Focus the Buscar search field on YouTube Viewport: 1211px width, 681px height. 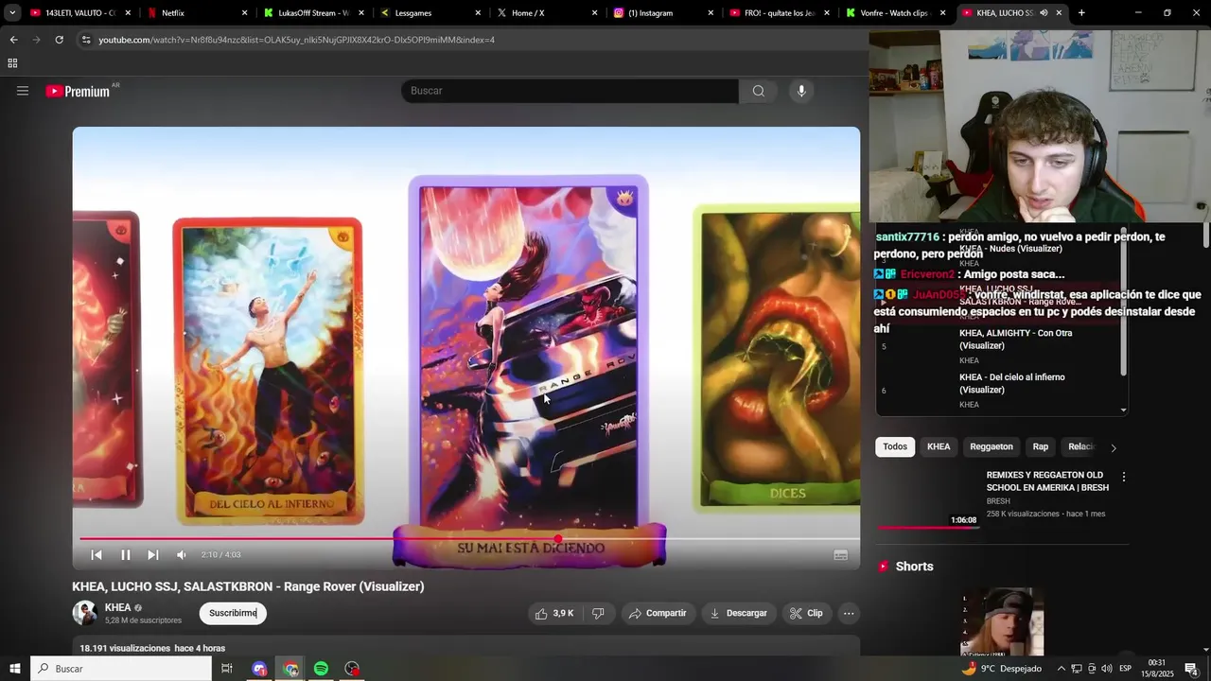pos(570,91)
